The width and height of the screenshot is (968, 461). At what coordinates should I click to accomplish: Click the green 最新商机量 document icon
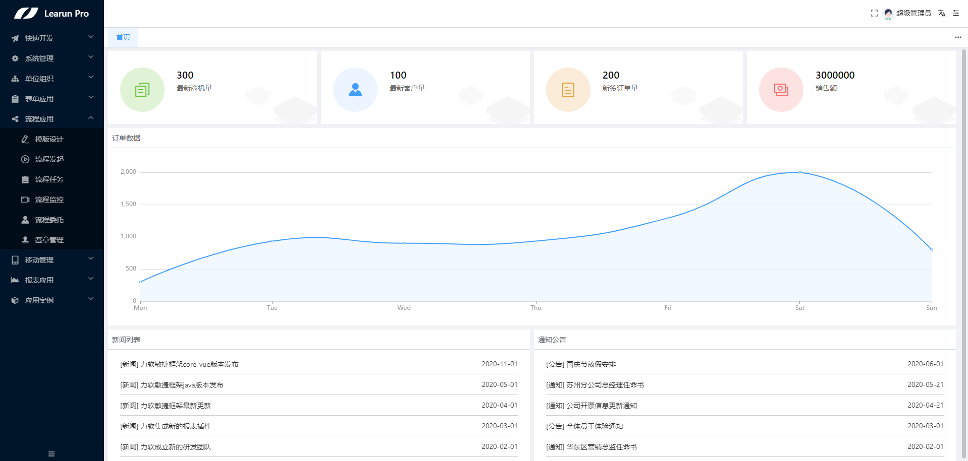click(x=142, y=90)
